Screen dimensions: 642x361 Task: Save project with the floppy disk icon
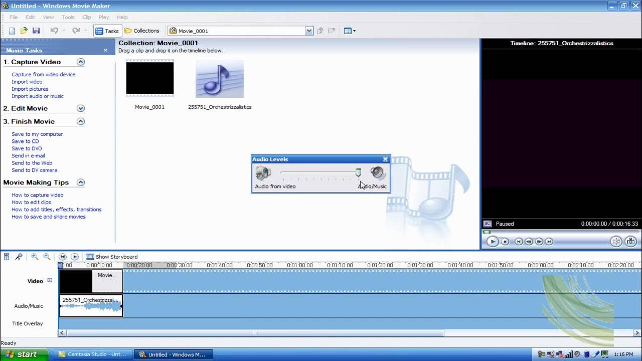tap(36, 31)
